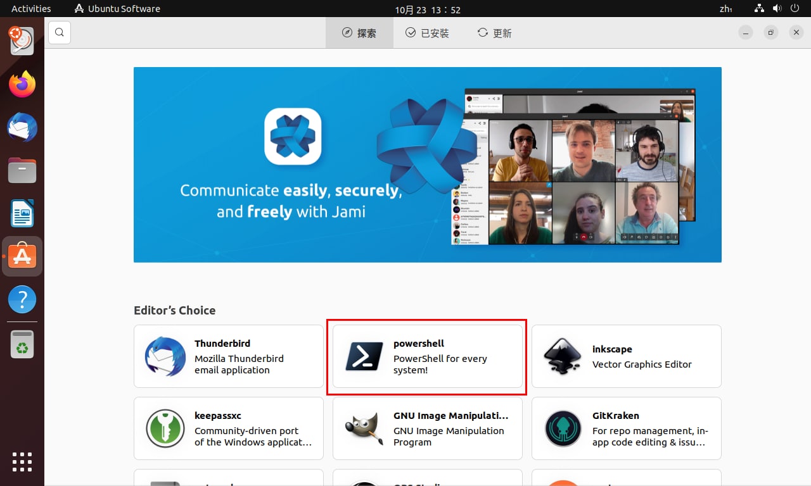Click the Activities button

31,9
